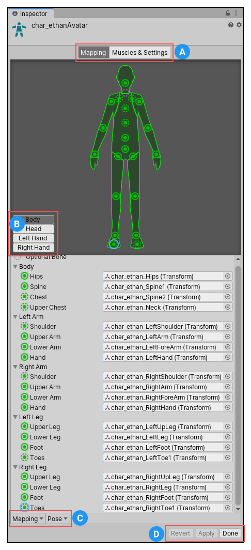
Task: Click the green Hips bone indicator icon
Action: click(25, 277)
